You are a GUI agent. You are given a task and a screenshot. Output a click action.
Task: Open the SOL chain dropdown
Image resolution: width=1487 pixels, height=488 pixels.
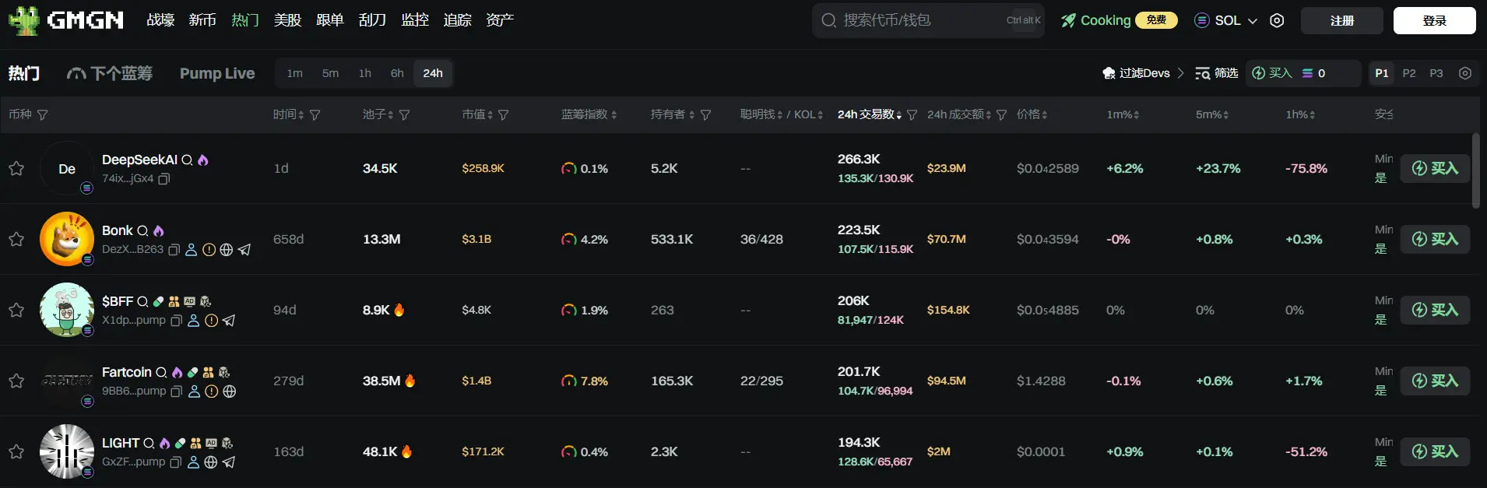tap(1226, 21)
